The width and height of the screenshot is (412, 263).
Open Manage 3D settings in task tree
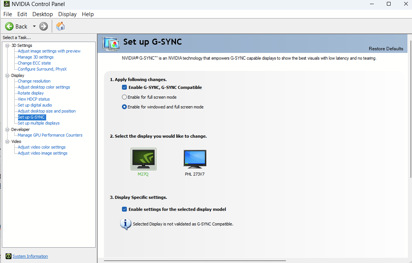tap(36, 57)
